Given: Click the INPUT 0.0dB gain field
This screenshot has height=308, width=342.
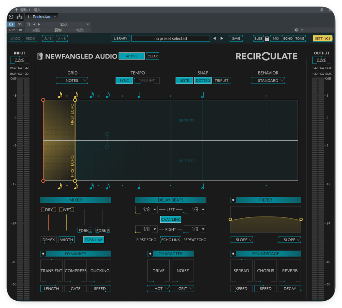Looking at the screenshot, I should tap(19, 60).
